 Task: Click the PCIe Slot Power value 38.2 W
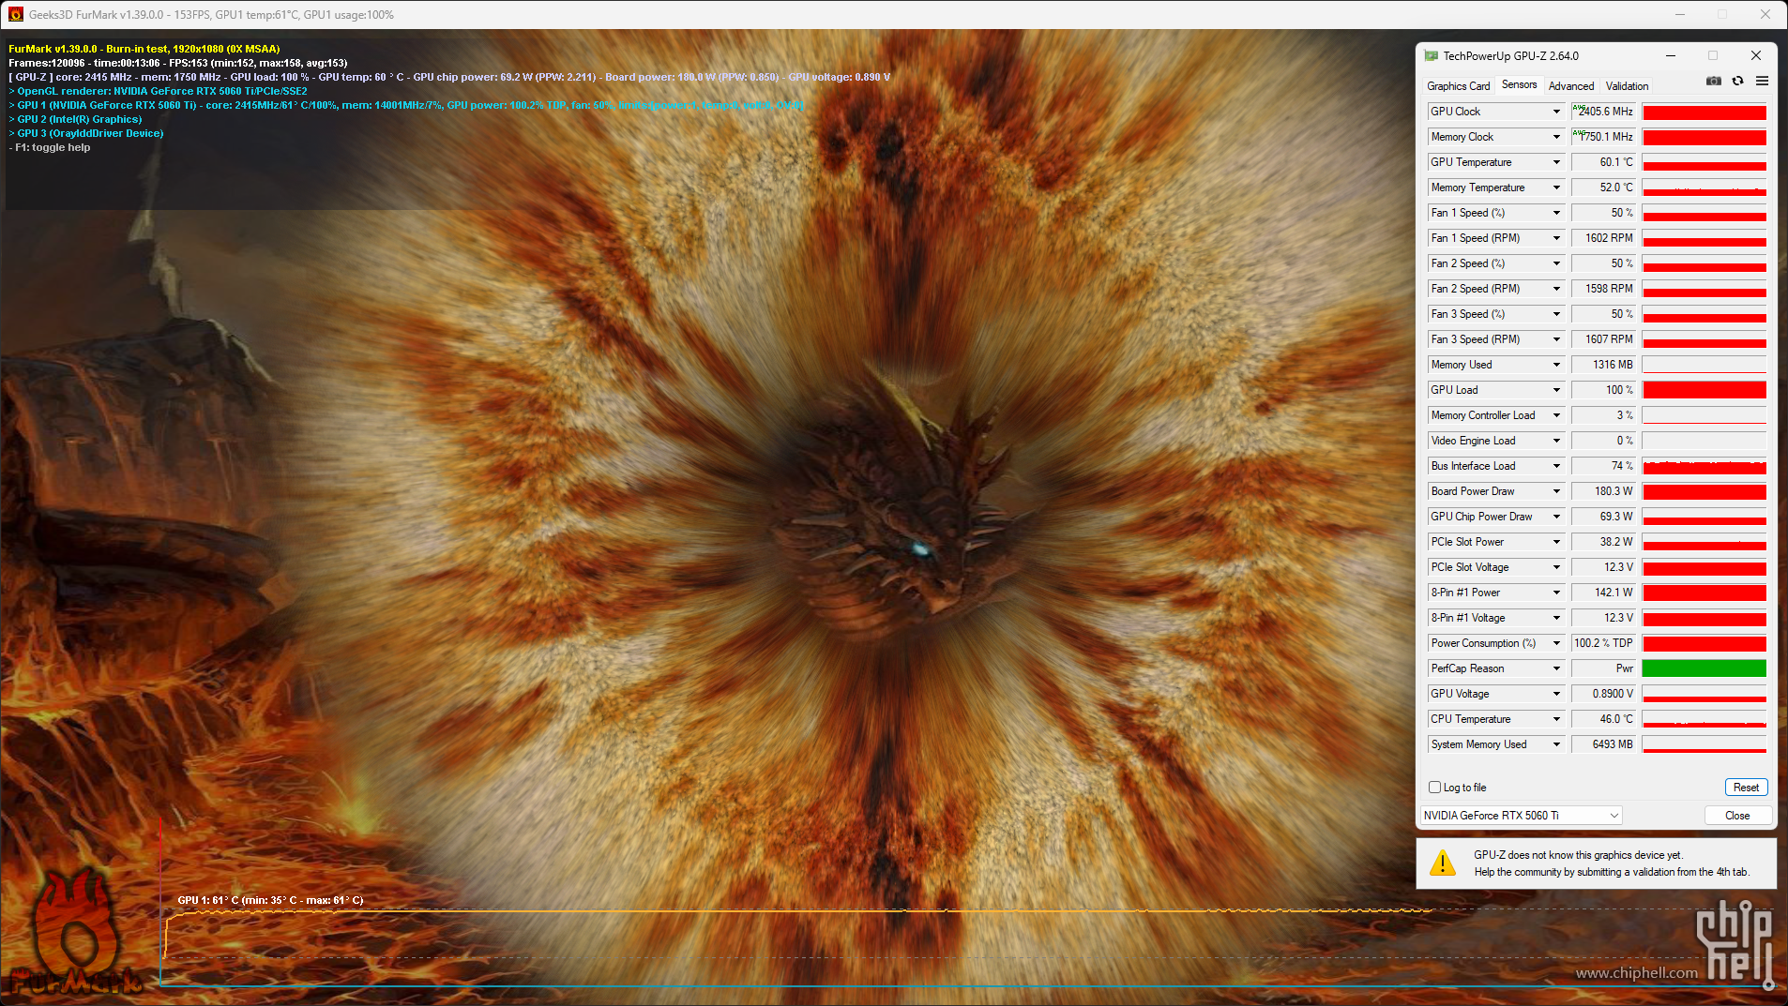1604,542
